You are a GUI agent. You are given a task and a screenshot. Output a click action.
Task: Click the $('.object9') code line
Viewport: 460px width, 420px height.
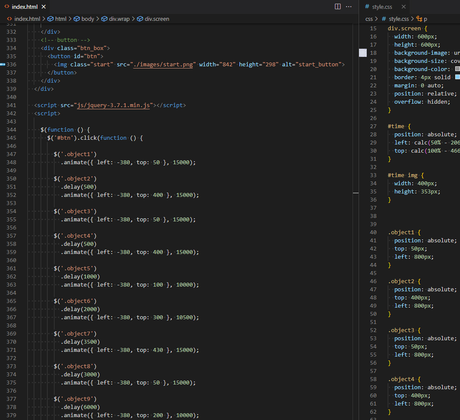click(x=75, y=399)
